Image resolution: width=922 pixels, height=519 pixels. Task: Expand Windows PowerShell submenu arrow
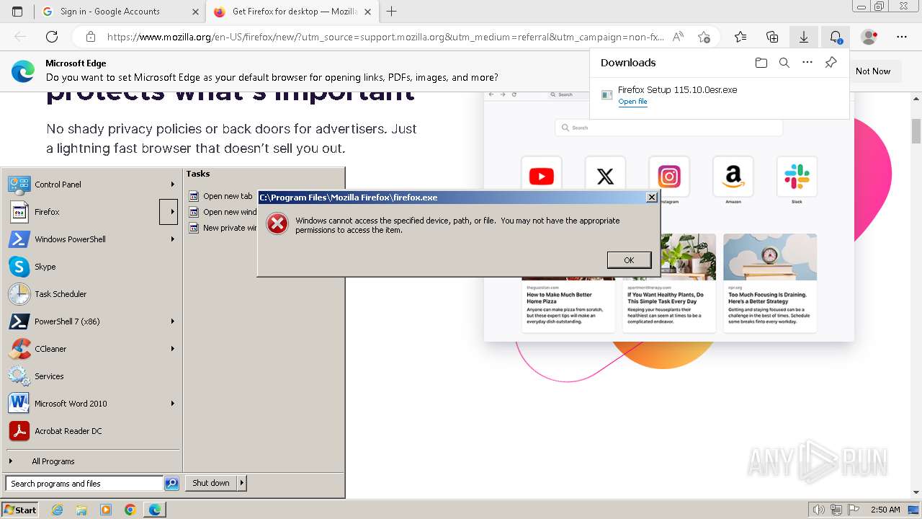click(173, 239)
